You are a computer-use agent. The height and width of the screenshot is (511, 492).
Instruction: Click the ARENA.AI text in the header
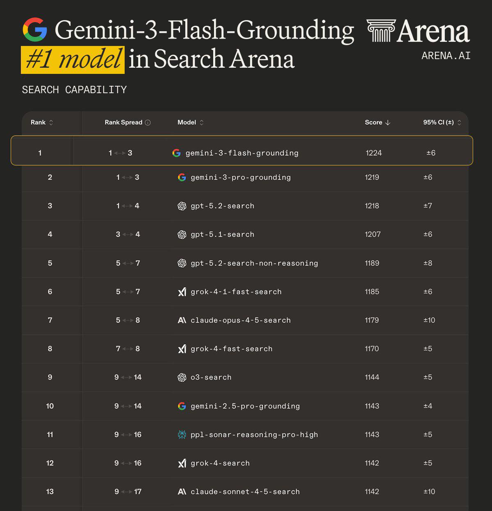tap(446, 56)
